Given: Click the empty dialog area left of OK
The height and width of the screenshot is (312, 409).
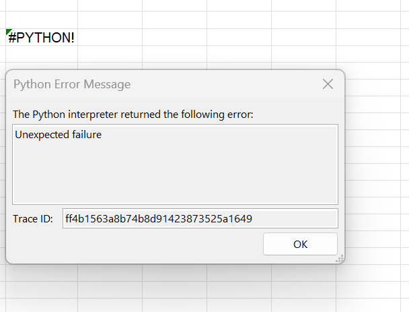Looking at the screenshot, I should coord(135,244).
